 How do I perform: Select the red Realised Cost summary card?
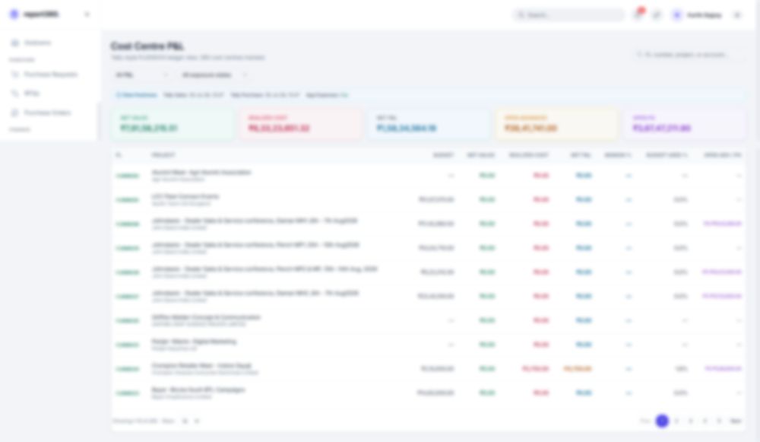(x=300, y=124)
